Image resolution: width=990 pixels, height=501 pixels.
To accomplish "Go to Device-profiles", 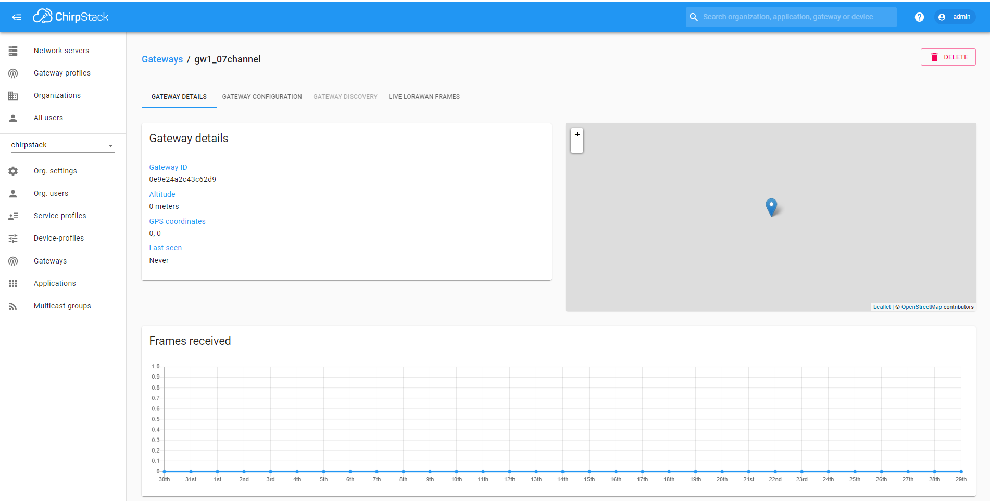I will pos(59,238).
